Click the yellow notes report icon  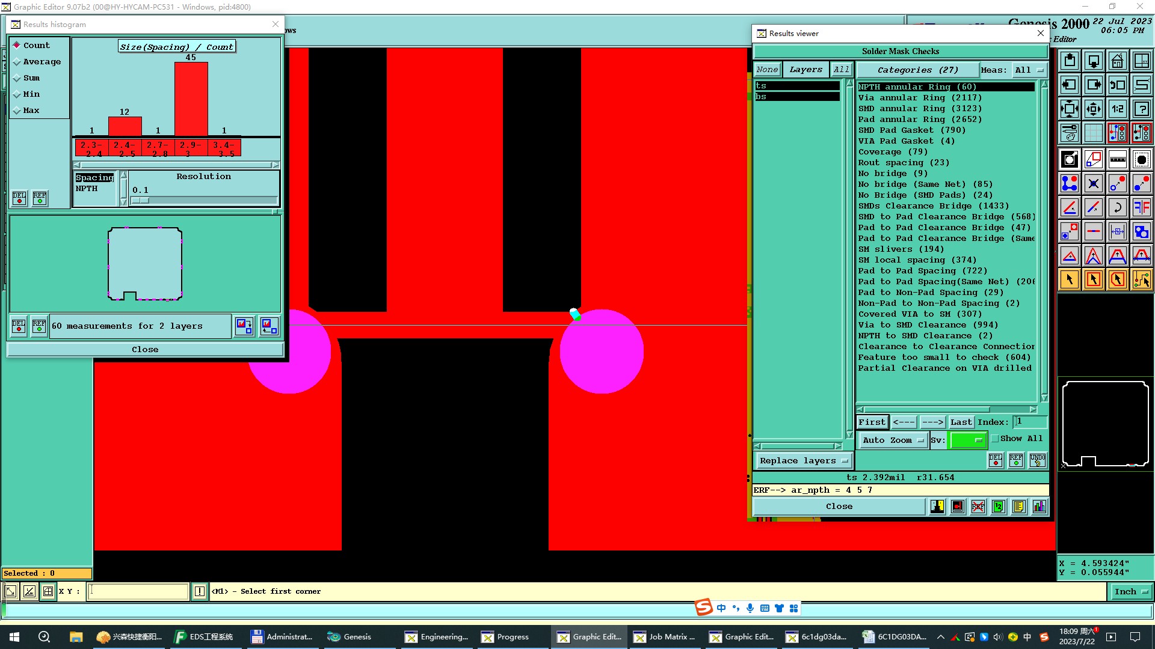[x=1018, y=507]
